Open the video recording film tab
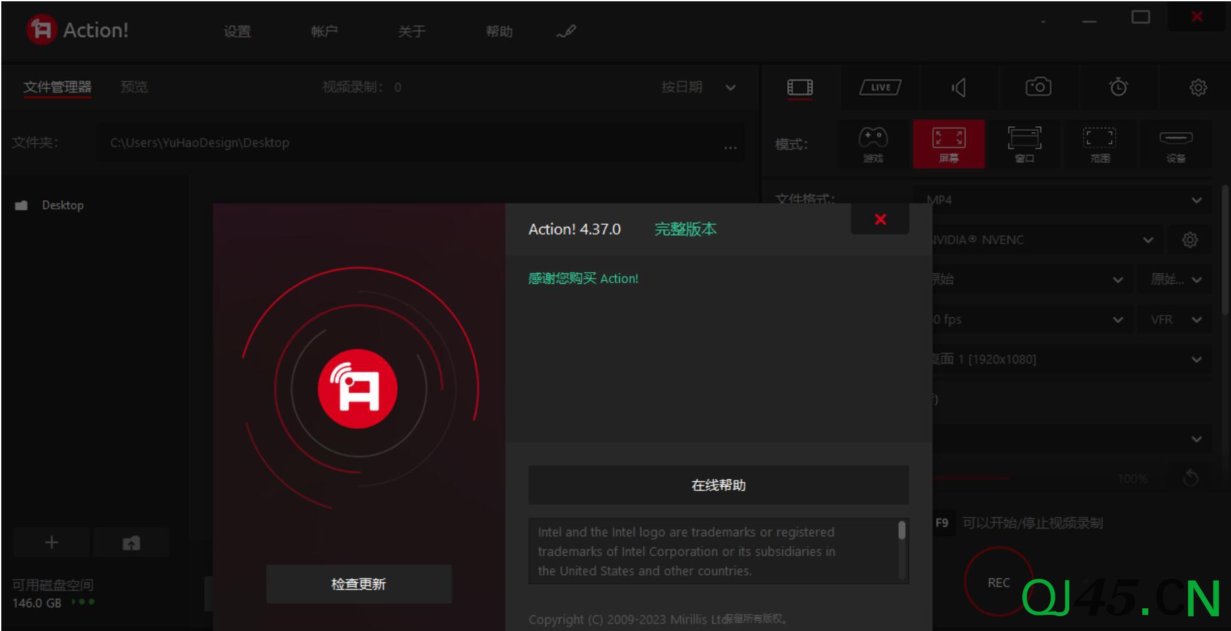 click(x=800, y=87)
